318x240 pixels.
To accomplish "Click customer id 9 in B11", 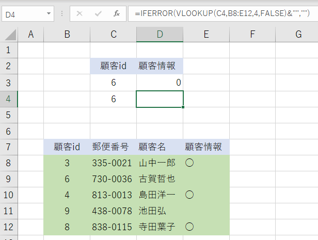I will click(67, 211).
